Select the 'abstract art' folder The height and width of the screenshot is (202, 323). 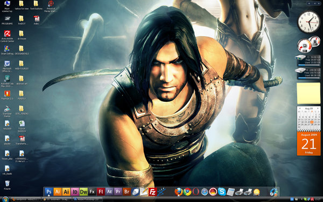coord(22,80)
